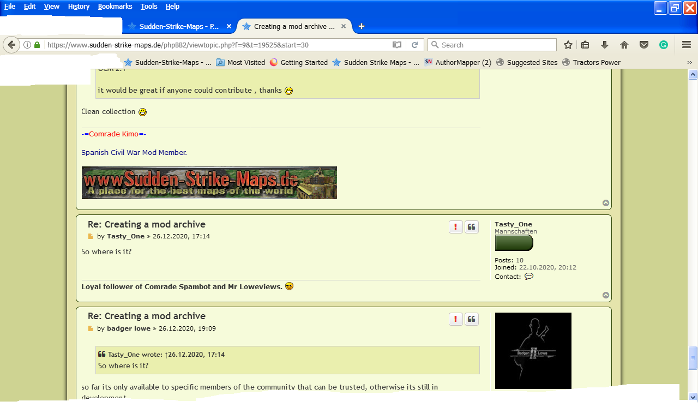Viewport: 698px width, 419px height.
Task: Open the History menu
Action: tap(79, 7)
